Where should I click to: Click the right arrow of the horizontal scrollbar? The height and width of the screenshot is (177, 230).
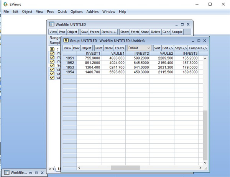[199, 168]
